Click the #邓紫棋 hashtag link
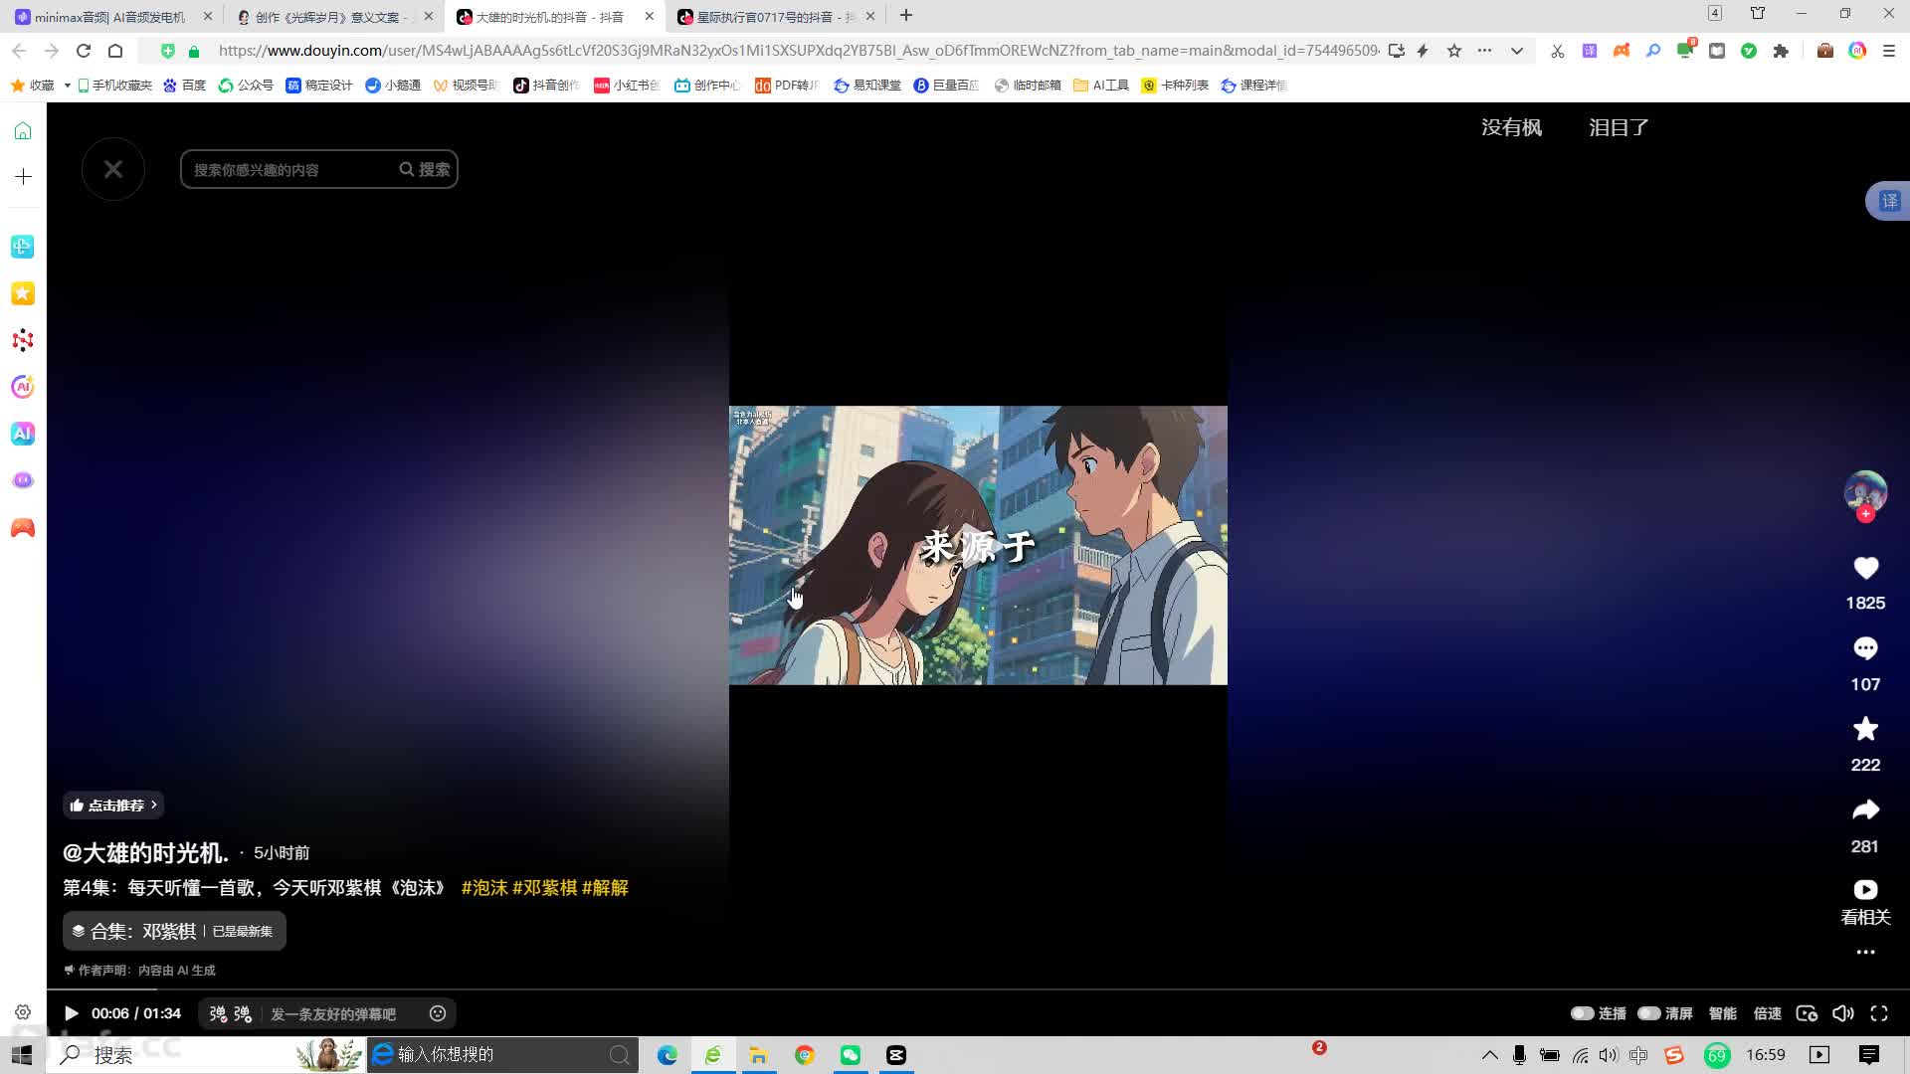This screenshot has height=1074, width=1910. click(544, 887)
